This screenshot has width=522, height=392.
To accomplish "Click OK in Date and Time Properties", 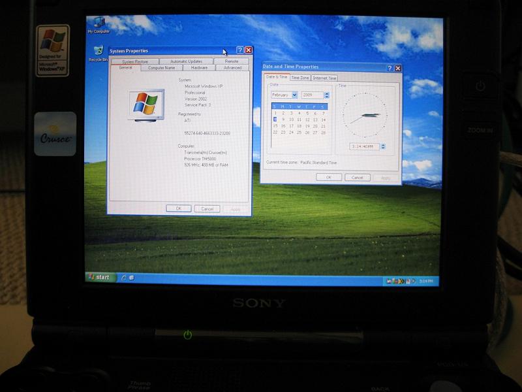I will [329, 177].
